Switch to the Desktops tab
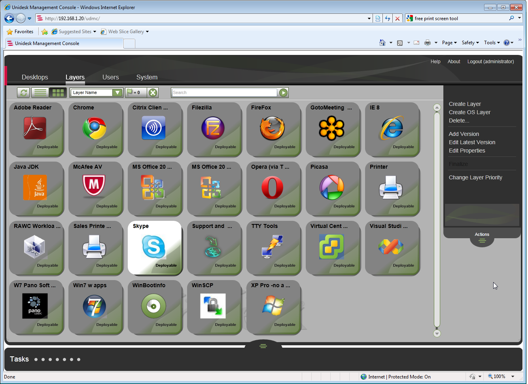 tap(35, 77)
